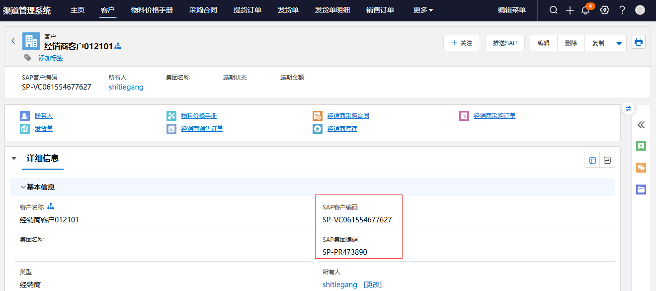This screenshot has width=656, height=291.
Task: Switch to the 采购合同 tab
Action: (x=203, y=10)
